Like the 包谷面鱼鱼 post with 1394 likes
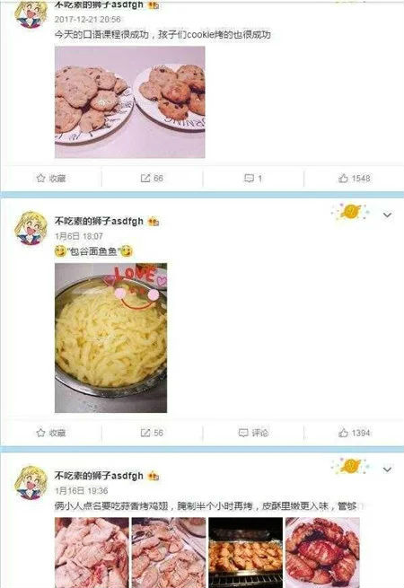Image resolution: width=404 pixels, height=588 pixels. tap(354, 433)
